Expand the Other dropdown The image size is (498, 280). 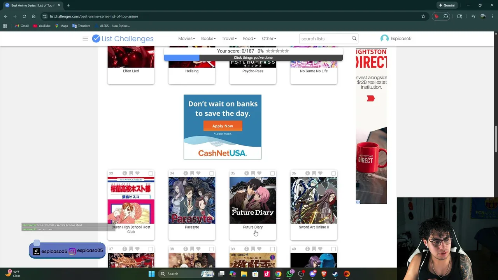[269, 38]
